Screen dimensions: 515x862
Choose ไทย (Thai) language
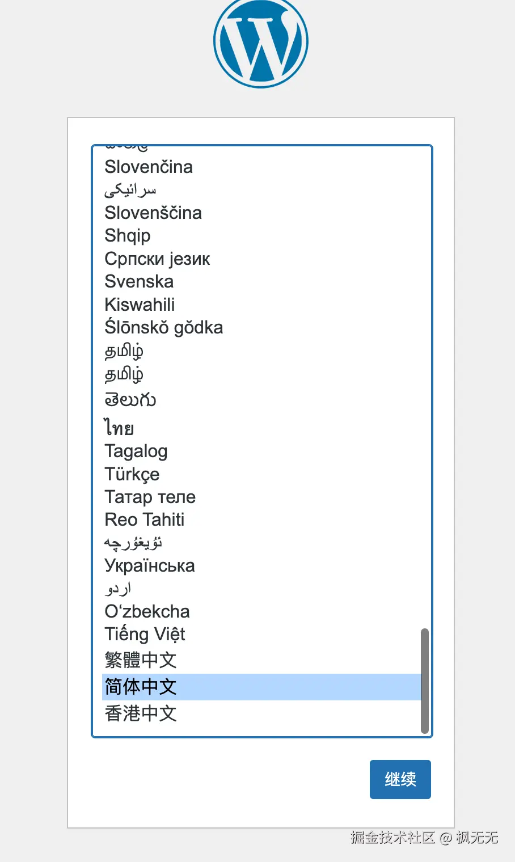point(119,428)
